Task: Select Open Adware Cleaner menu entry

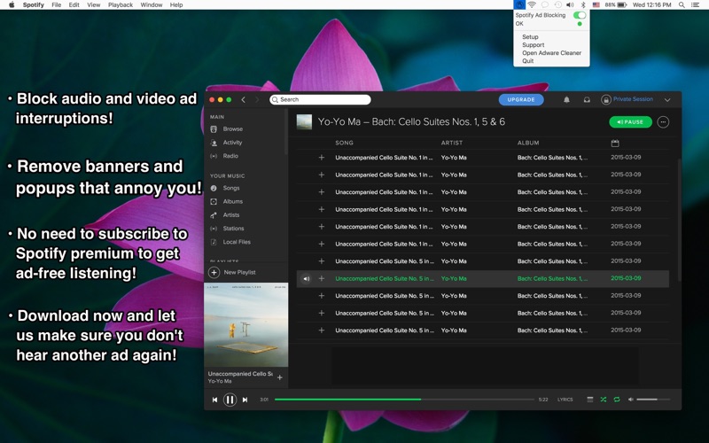Action: pos(551,53)
